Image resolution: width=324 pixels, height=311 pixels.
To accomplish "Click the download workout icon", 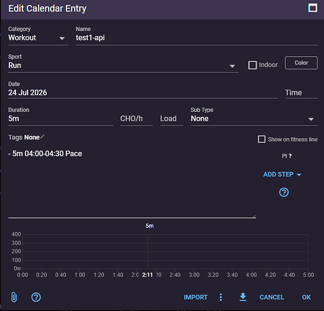I will 243,297.
